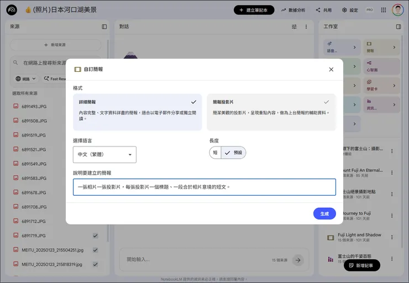Open more options for 下的富士山 note

[392, 151]
